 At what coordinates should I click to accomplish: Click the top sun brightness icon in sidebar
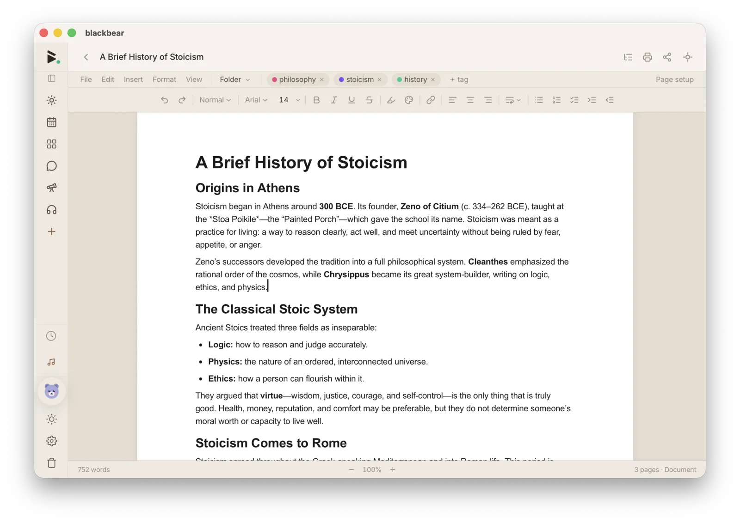[x=52, y=100]
